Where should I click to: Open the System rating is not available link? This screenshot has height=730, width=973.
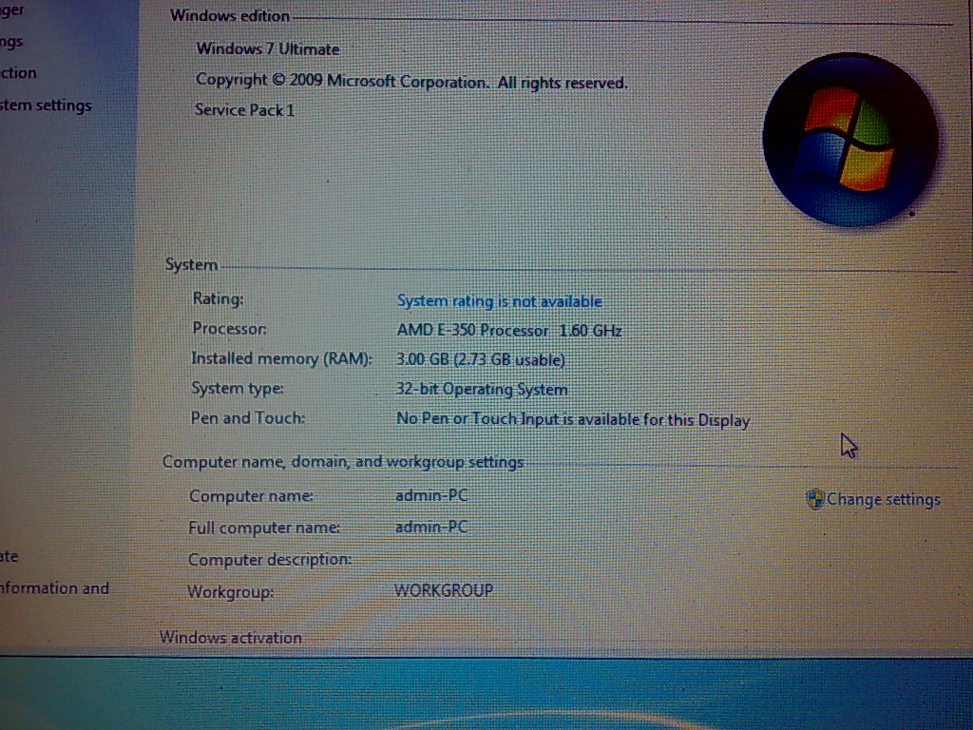500,301
